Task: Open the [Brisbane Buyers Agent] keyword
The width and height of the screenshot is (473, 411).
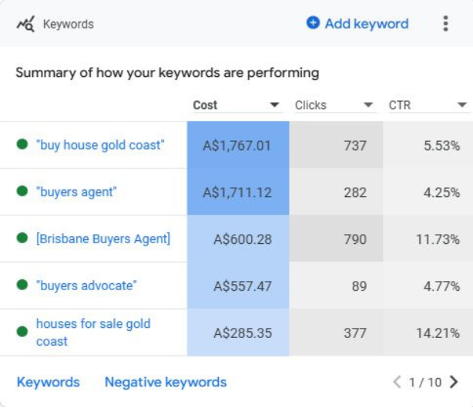Action: [x=103, y=239]
